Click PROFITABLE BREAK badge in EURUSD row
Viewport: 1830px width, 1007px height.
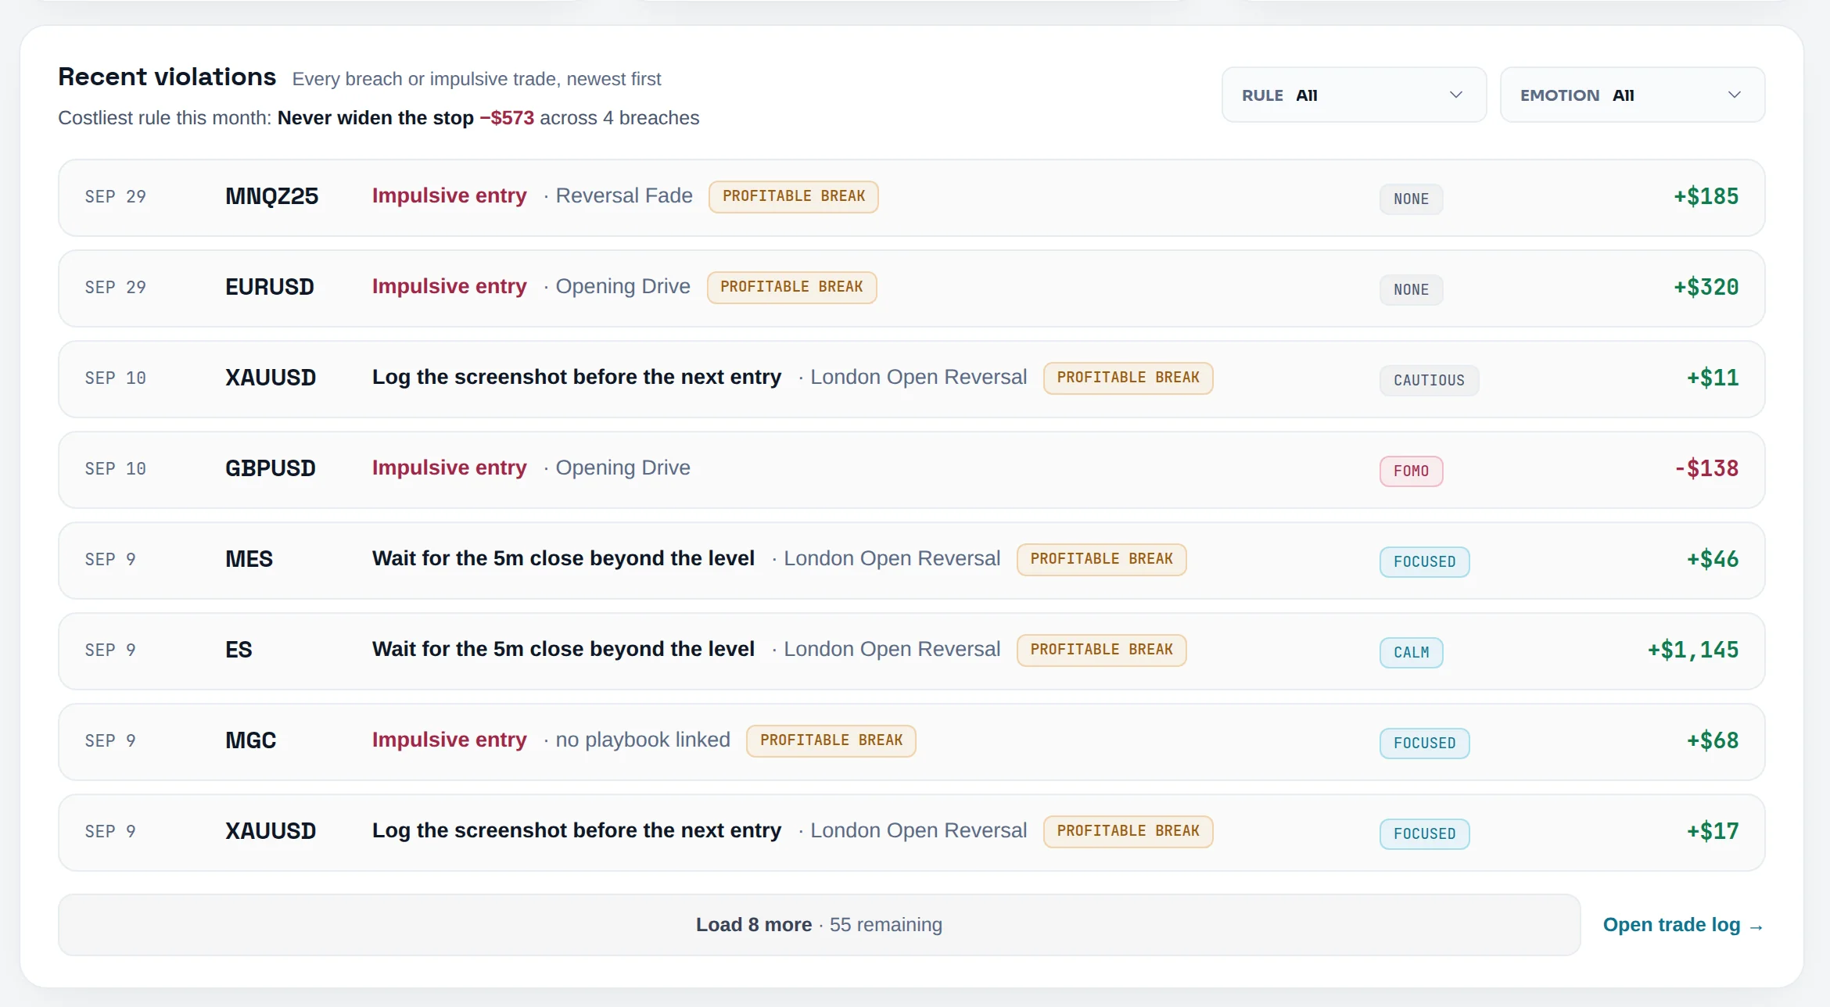tap(791, 287)
